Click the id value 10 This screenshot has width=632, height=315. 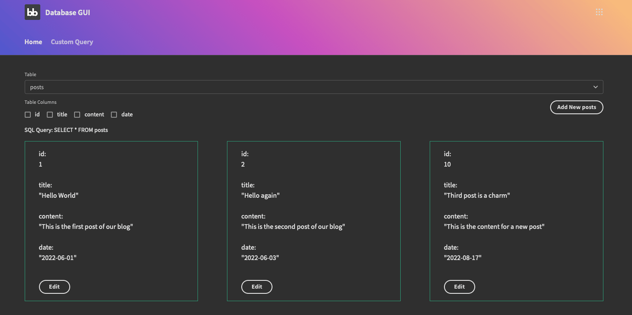tap(447, 164)
